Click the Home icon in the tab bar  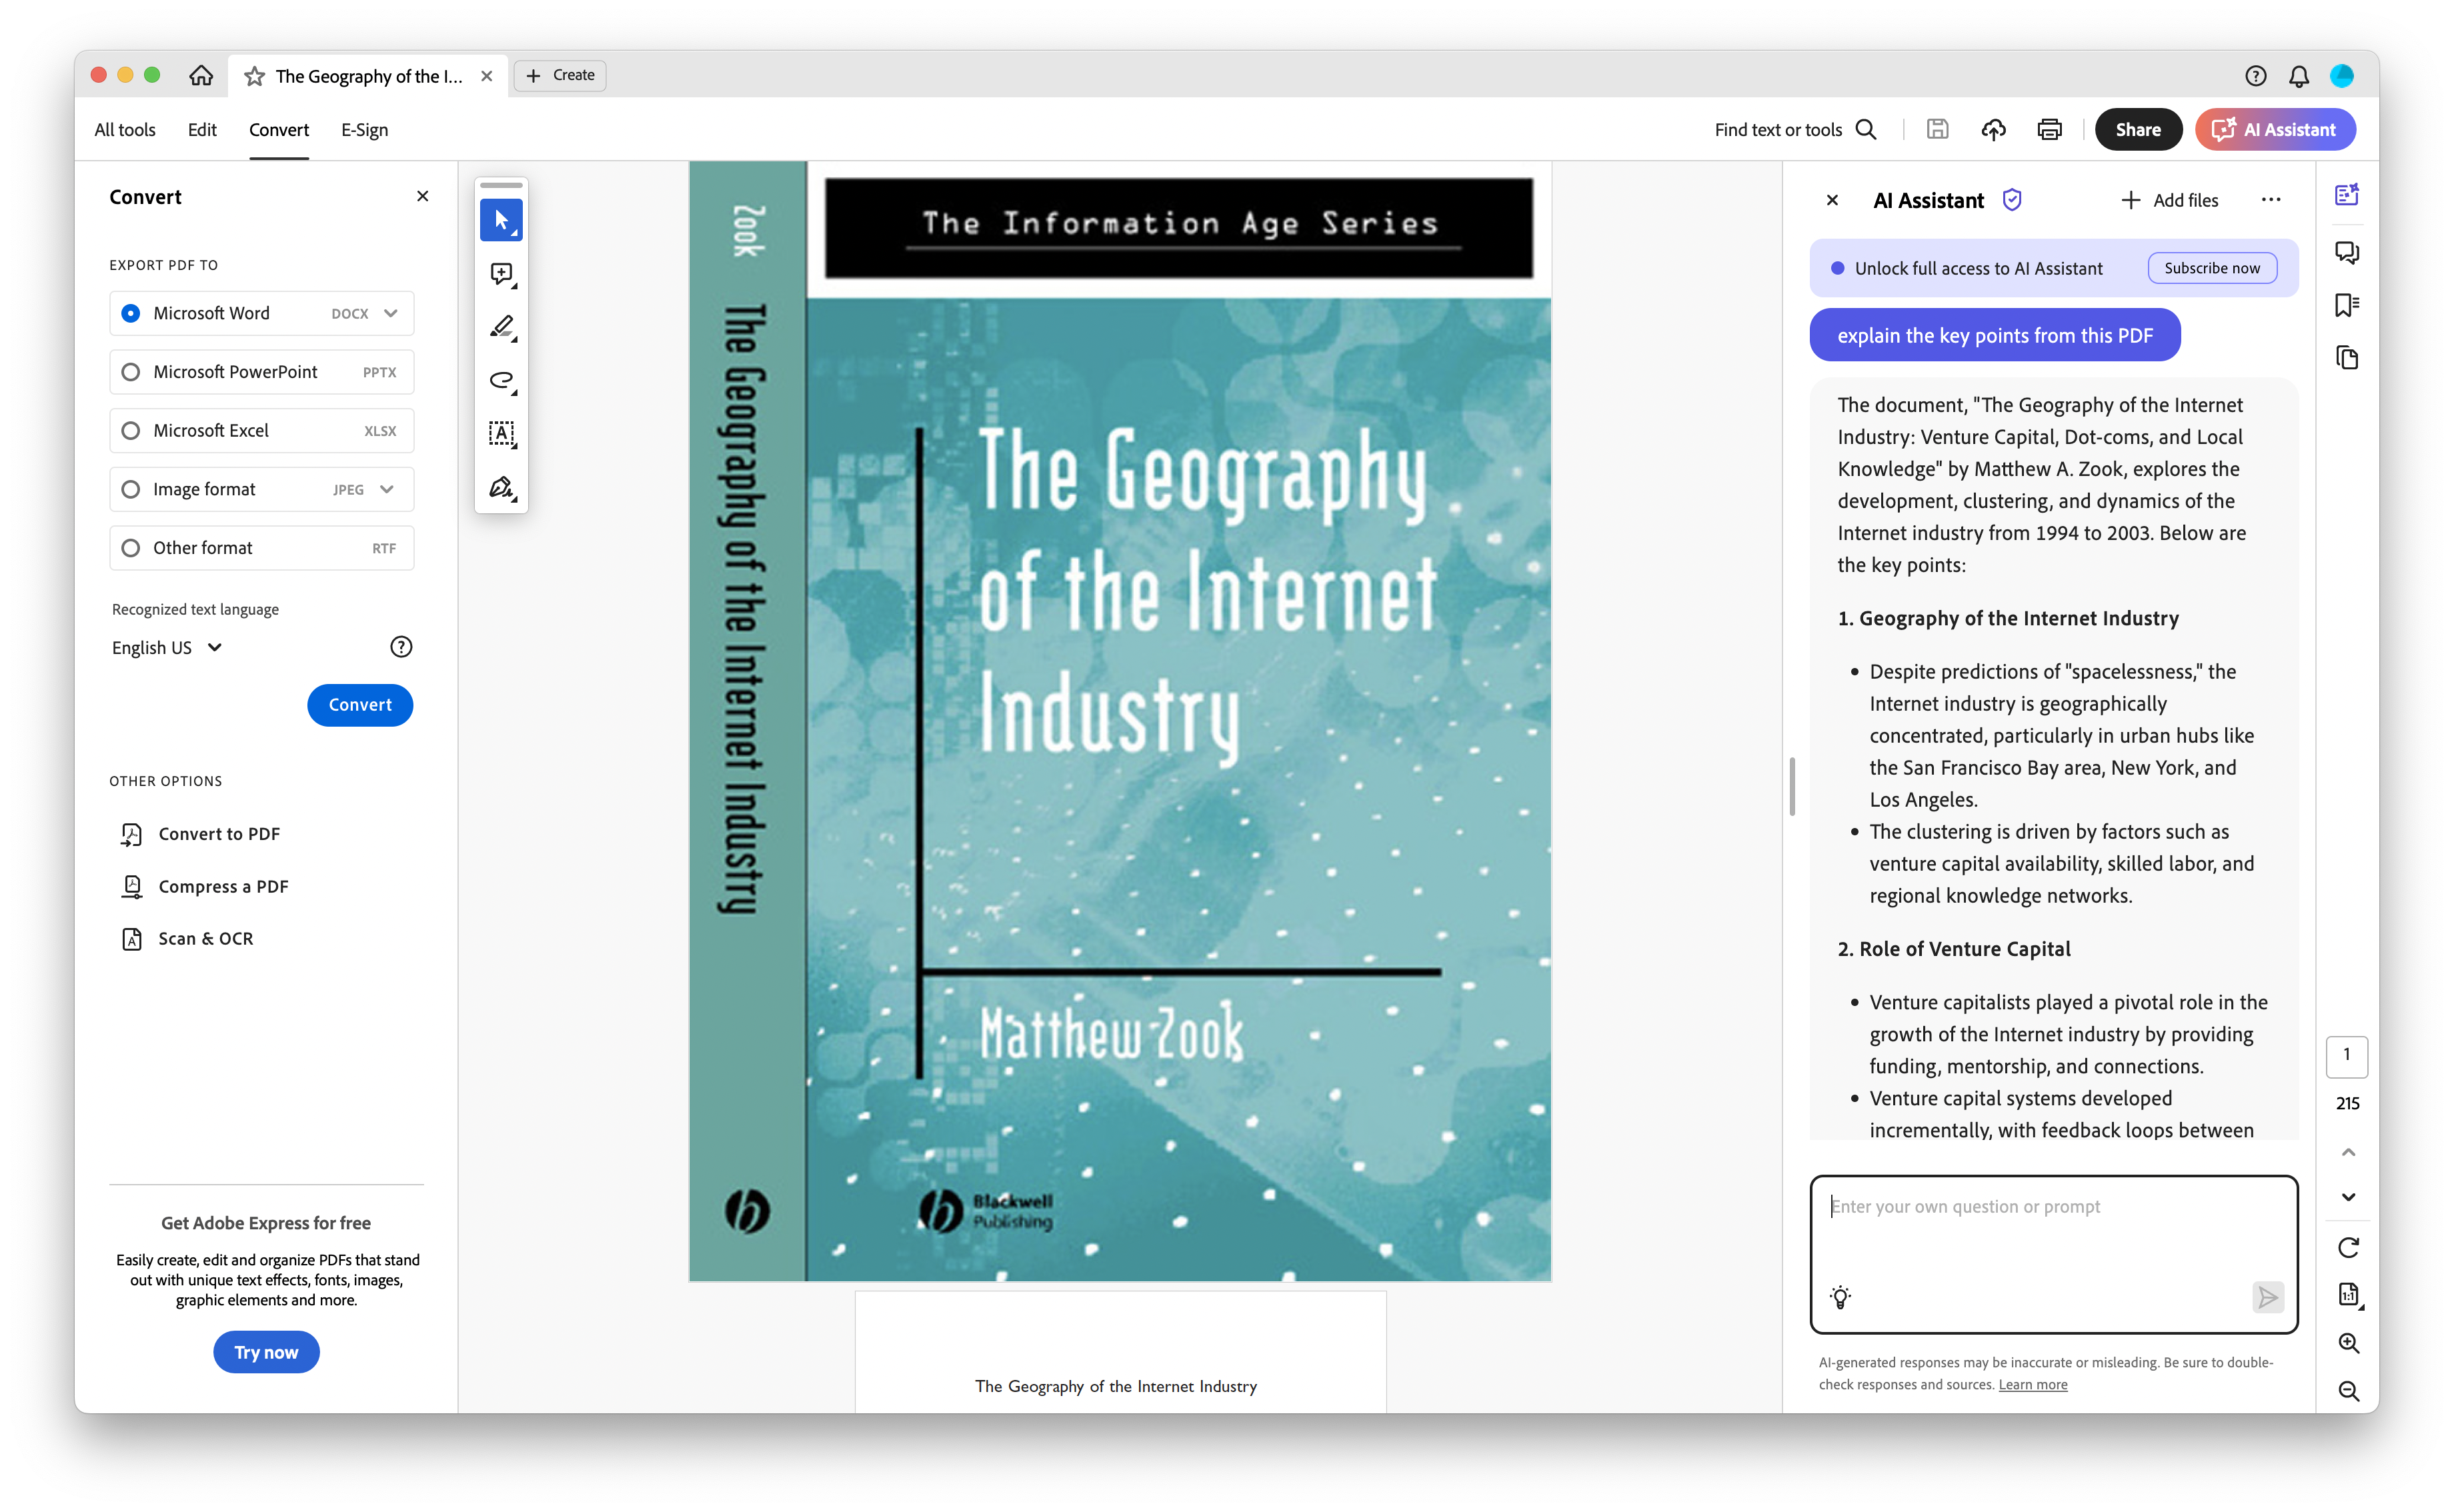click(x=201, y=76)
